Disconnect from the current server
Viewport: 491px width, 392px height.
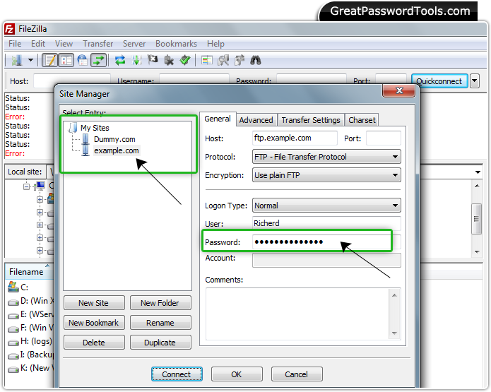pos(169,60)
